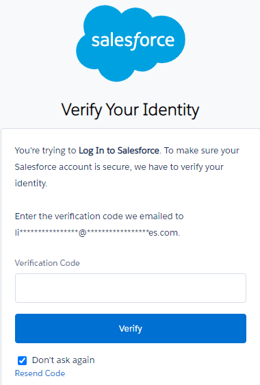Click the Verification Code field label
The height and width of the screenshot is (385, 260).
[x=47, y=263]
